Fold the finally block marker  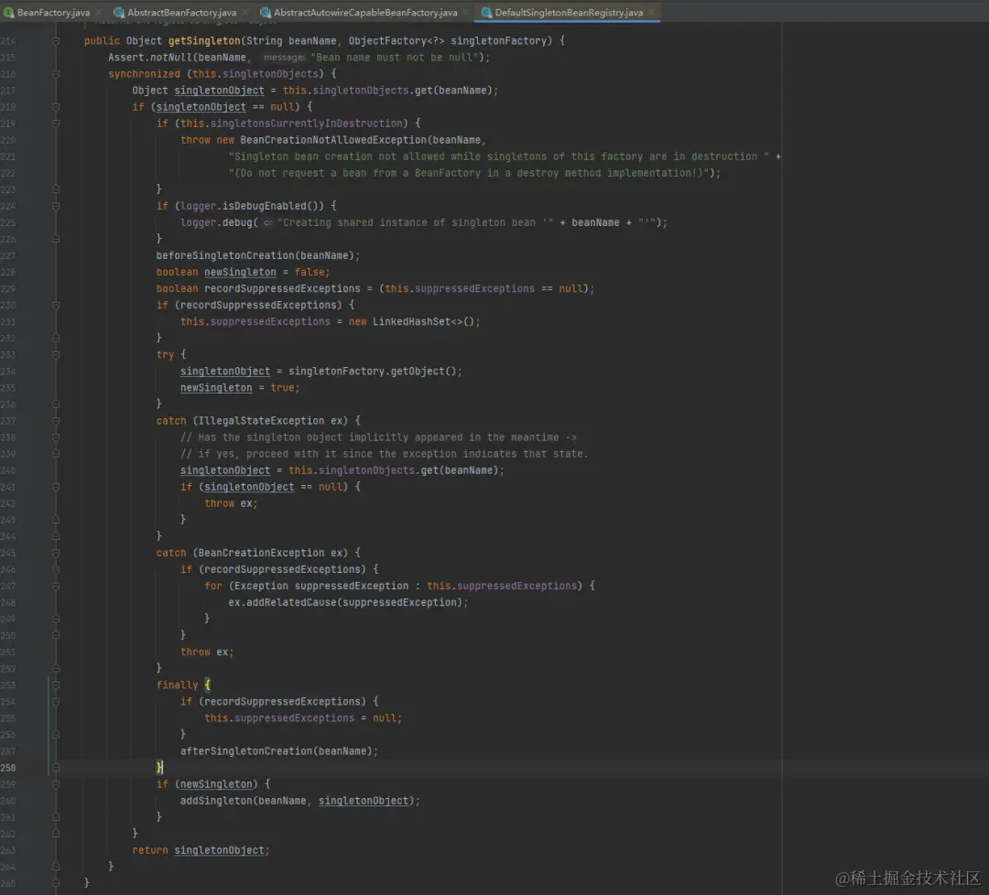[56, 685]
